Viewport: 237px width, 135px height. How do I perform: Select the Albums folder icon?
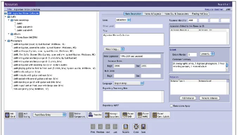pyautogui.click(x=12, y=34)
